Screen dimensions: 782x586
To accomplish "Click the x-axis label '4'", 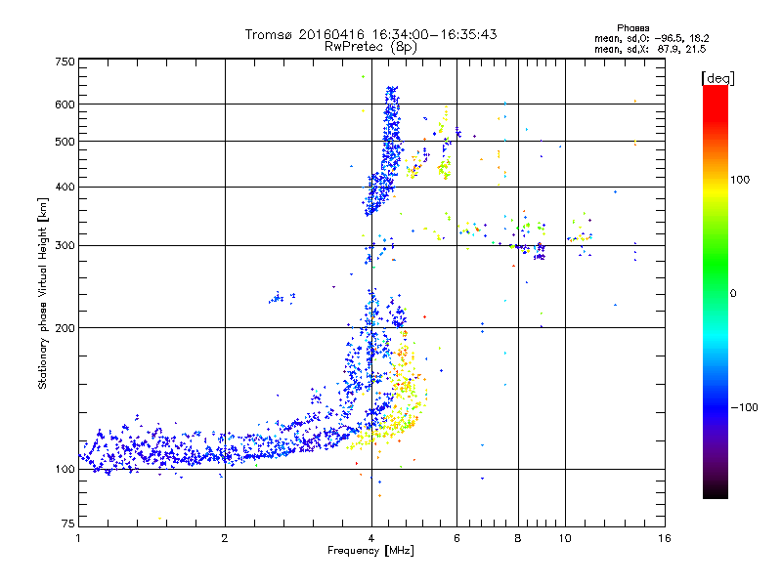I will (371, 538).
